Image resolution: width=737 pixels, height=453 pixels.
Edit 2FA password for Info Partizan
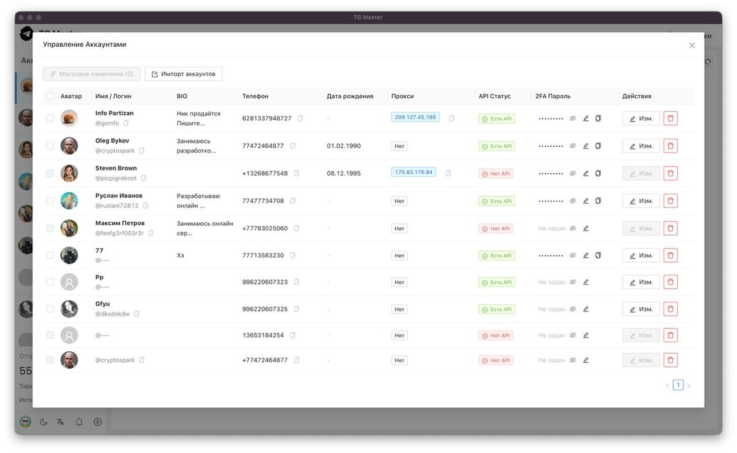point(586,118)
